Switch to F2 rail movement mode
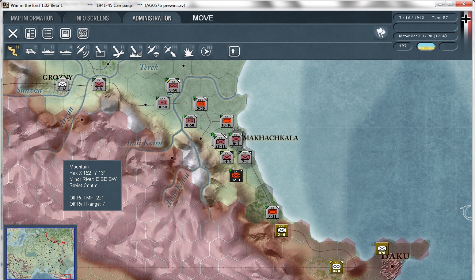This screenshot has width=475, height=280. pos(31,51)
